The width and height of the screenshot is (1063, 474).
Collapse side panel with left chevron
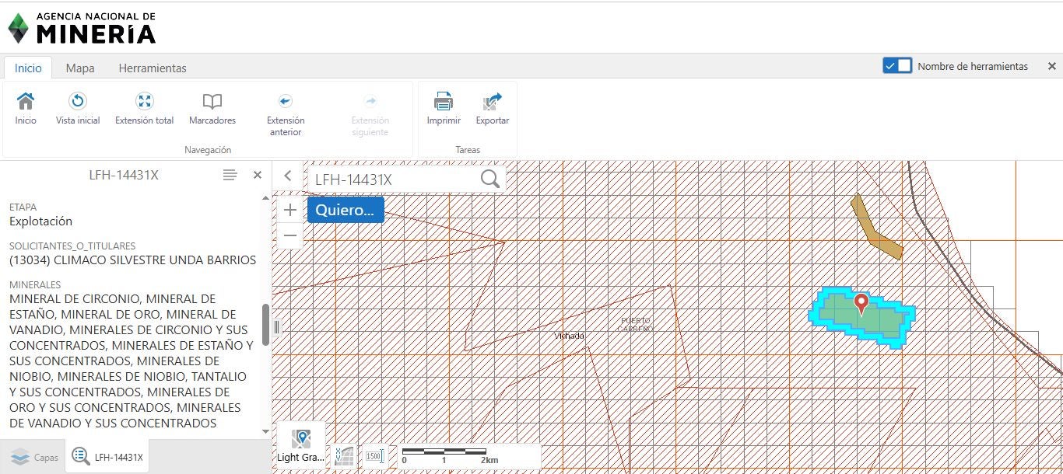[288, 176]
